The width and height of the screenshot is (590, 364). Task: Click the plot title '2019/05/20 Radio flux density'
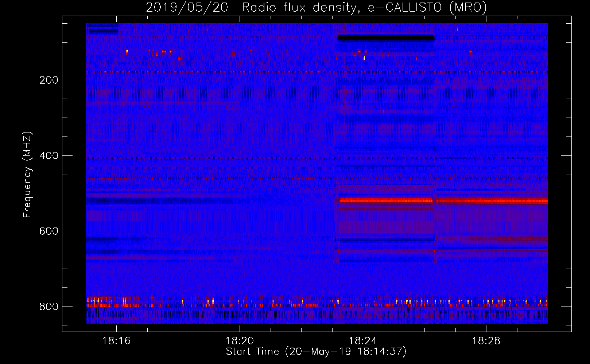pos(253,7)
